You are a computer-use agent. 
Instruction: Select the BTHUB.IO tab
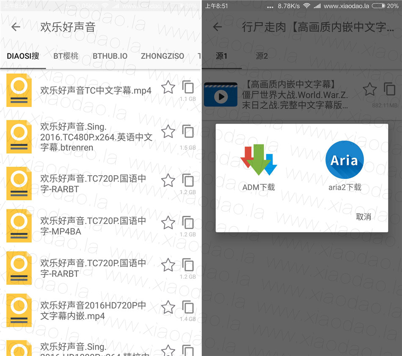(x=110, y=56)
